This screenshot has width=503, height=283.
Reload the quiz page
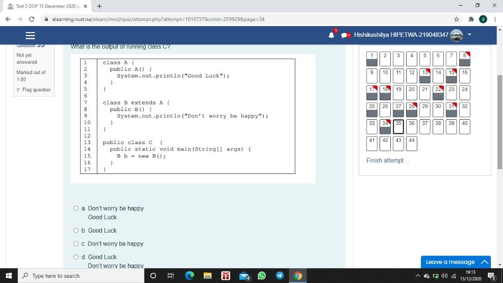[32, 19]
